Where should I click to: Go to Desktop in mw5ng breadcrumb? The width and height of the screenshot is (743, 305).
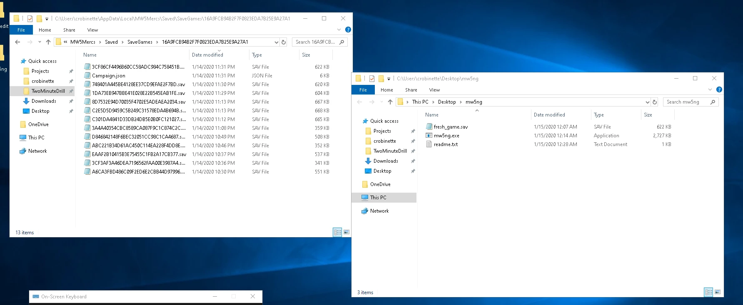tap(447, 102)
